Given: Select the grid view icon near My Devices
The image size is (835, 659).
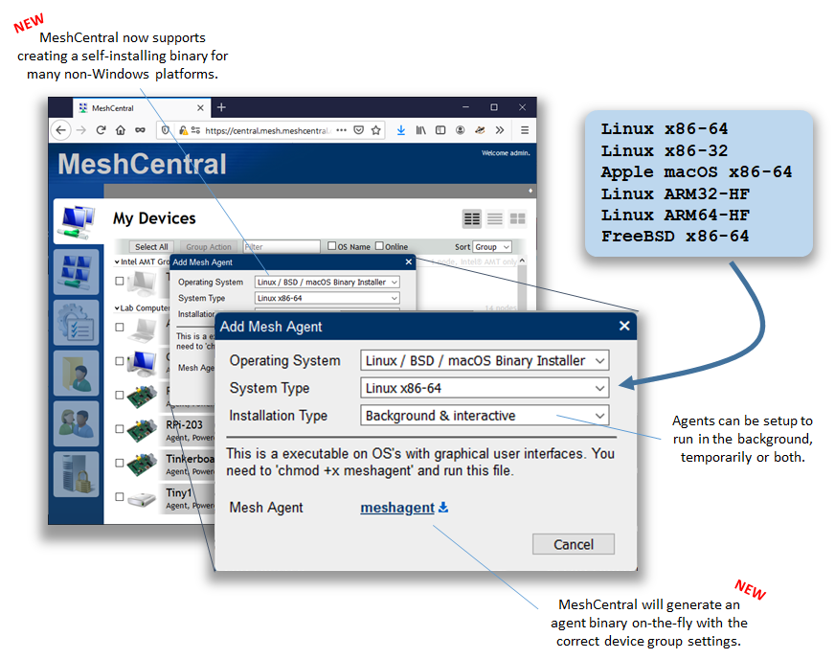Looking at the screenshot, I should click(517, 217).
